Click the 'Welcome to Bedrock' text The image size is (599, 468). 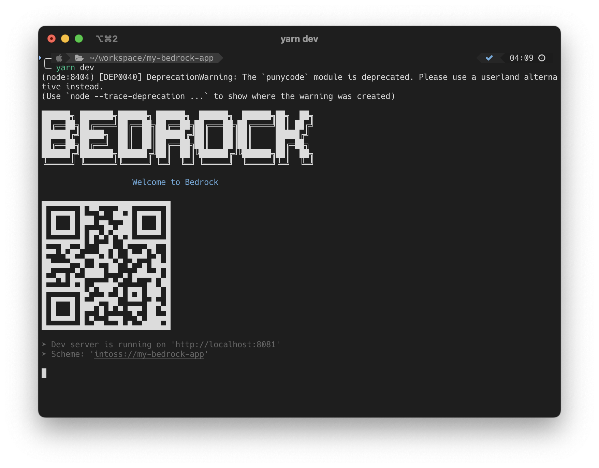tap(175, 182)
